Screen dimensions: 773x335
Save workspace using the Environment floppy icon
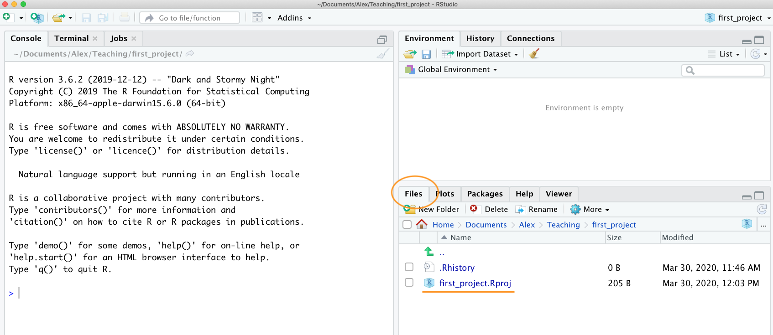(x=426, y=54)
